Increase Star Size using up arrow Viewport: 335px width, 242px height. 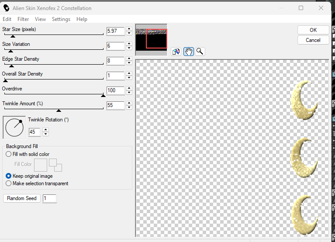click(129, 29)
